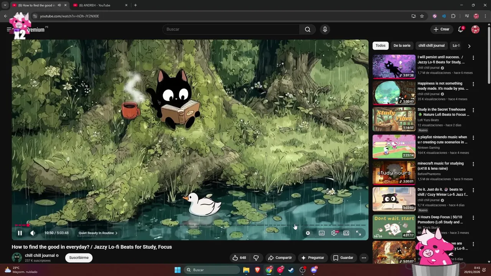
Task: Open the YouTube notifications bell
Action: click(461, 30)
